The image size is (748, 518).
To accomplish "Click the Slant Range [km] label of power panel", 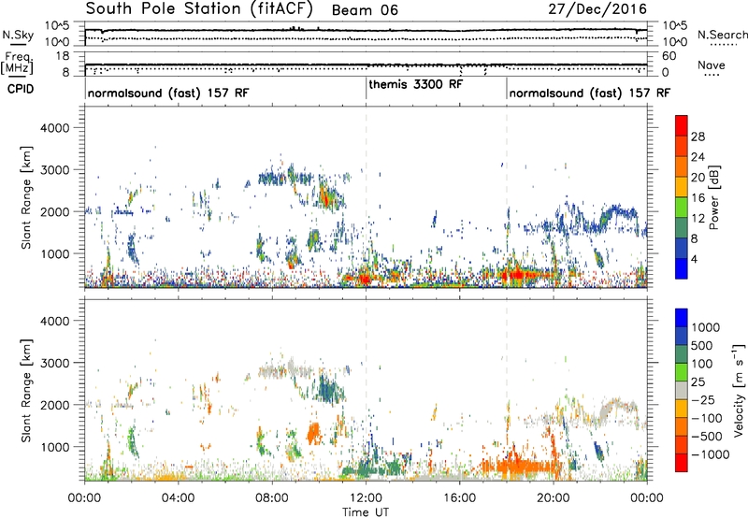I will [x=26, y=197].
